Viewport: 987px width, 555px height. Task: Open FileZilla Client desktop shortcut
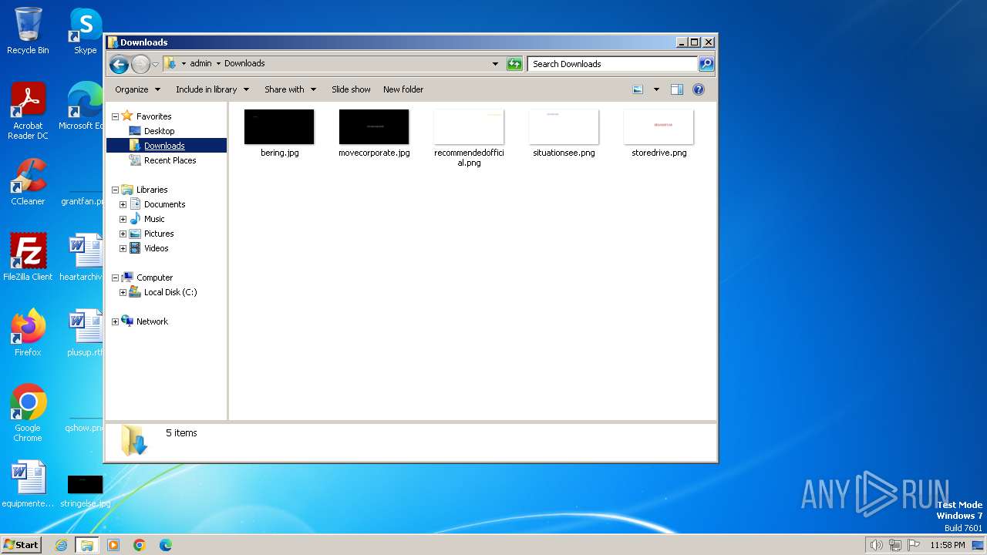[x=28, y=257]
